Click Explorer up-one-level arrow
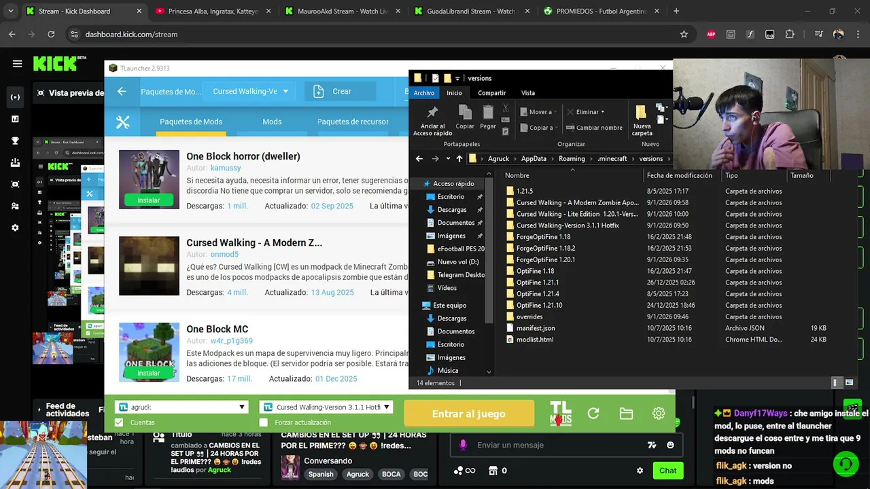Screen dimensions: 870x489 pyautogui.click(x=459, y=159)
